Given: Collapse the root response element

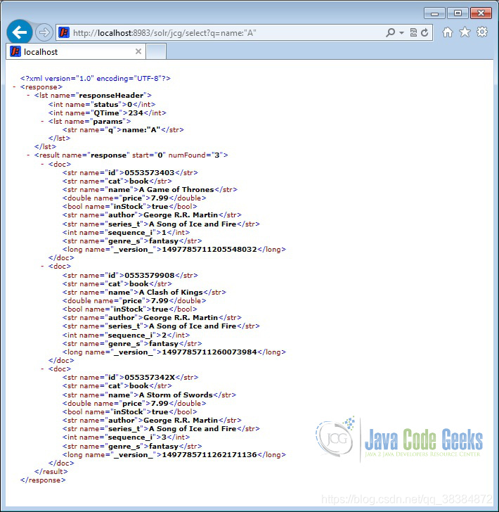Looking at the screenshot, I should 14,87.
